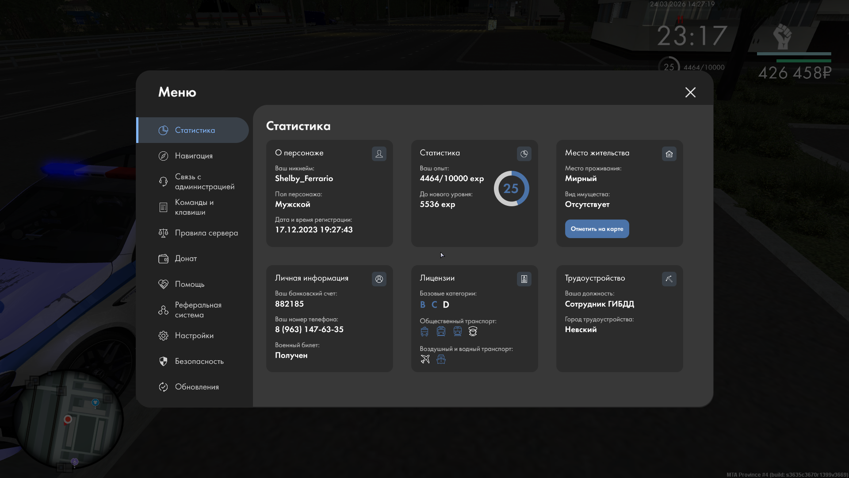Image resolution: width=849 pixels, height=478 pixels.
Task: Click the hammer icon in Трудоустройство card
Action: (x=669, y=279)
